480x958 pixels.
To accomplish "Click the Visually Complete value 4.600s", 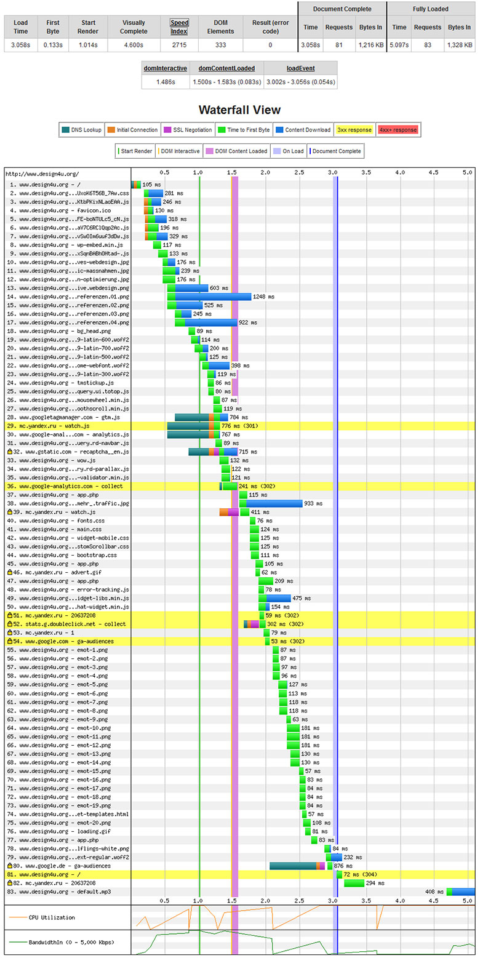I will (134, 45).
